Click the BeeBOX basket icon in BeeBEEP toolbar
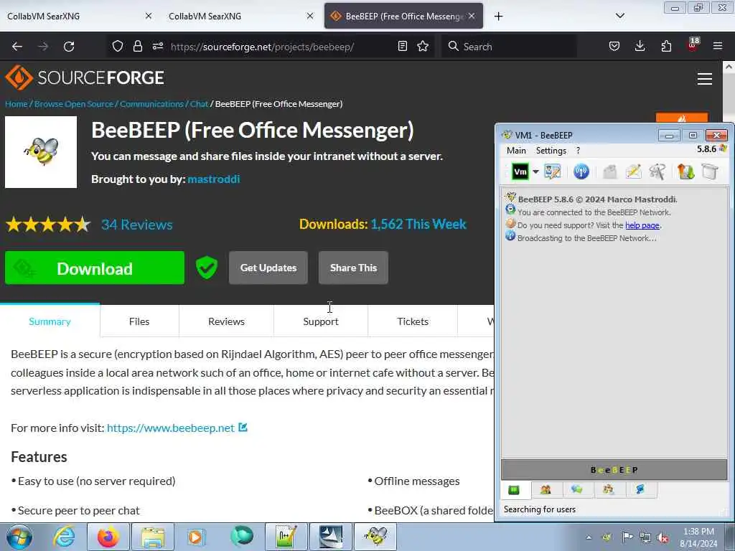This screenshot has width=735, height=551. [x=710, y=172]
